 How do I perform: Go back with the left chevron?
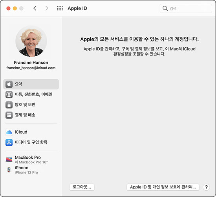[x=35, y=8]
